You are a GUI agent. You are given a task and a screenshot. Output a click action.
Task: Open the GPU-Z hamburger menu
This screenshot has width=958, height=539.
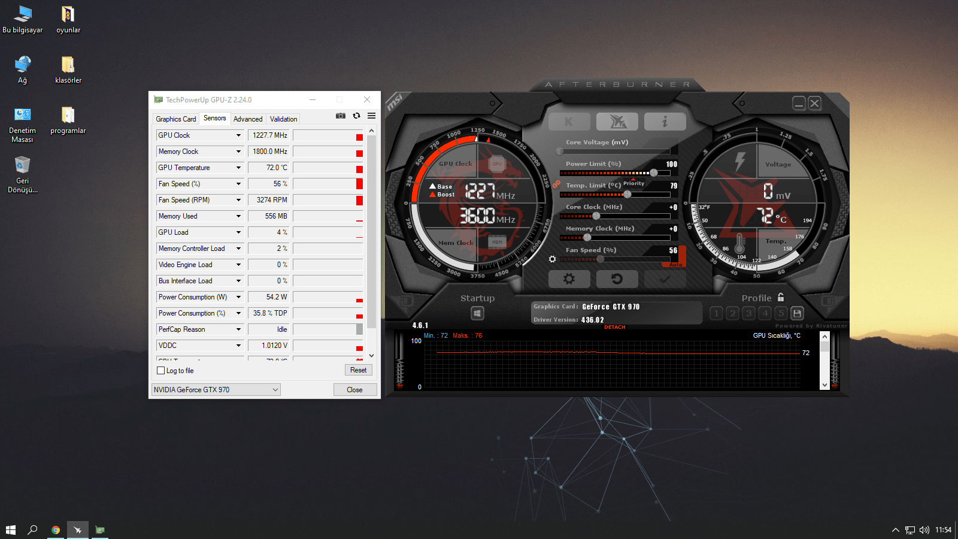(372, 116)
